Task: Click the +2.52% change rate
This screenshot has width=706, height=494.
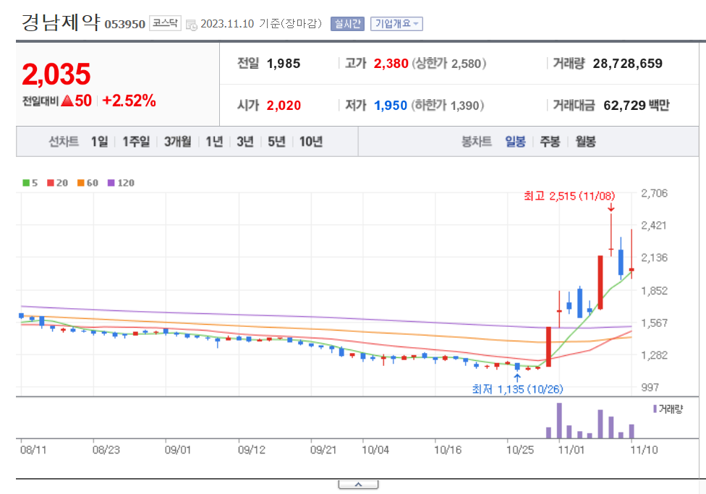Action: click(x=129, y=101)
